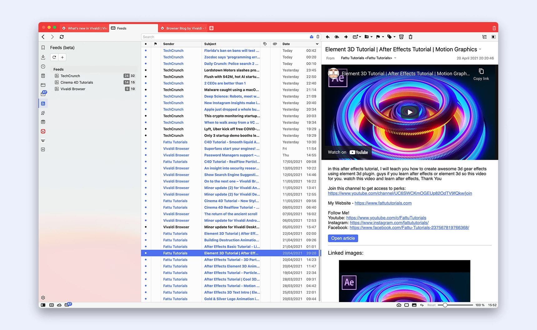Toggle unread dot on 'Gold & Silver Logo' row

(145, 299)
